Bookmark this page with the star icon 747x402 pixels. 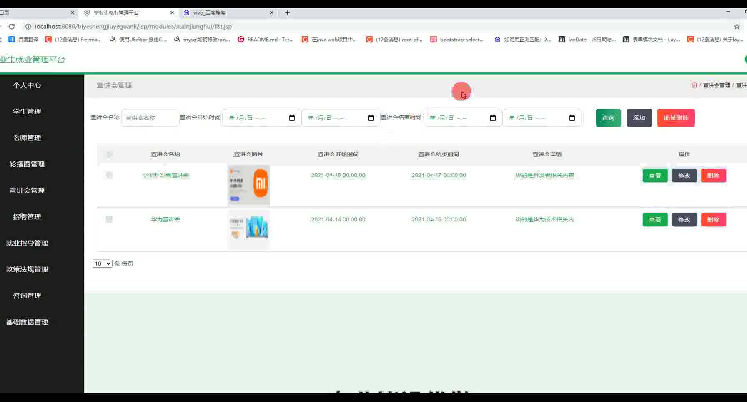click(737, 26)
